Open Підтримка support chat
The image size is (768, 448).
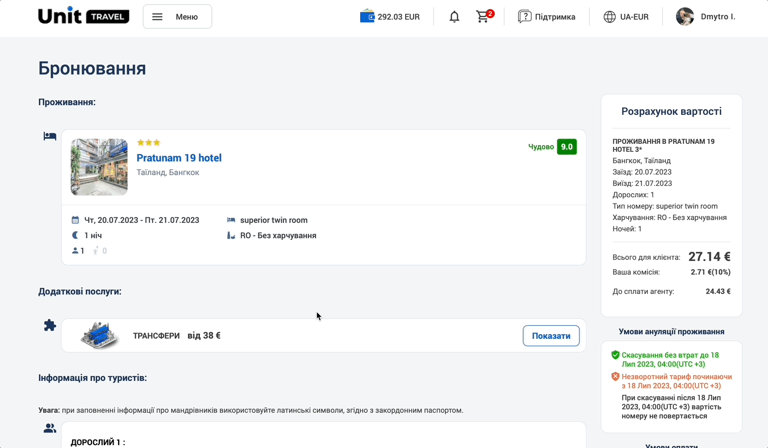click(x=546, y=17)
